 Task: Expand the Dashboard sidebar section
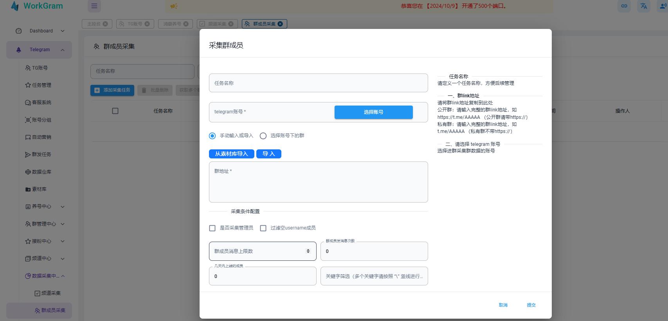click(63, 31)
